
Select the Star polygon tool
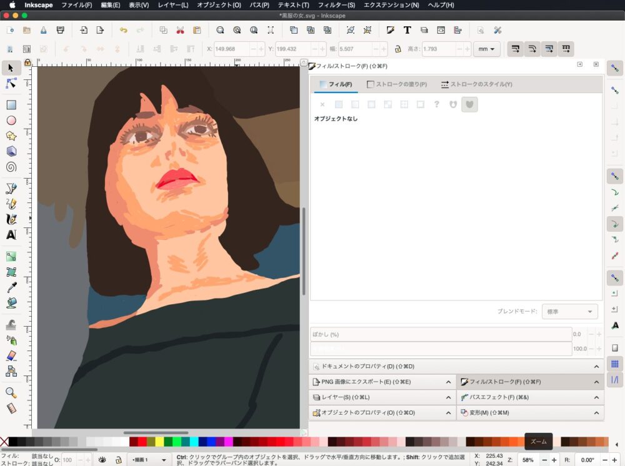click(11, 136)
